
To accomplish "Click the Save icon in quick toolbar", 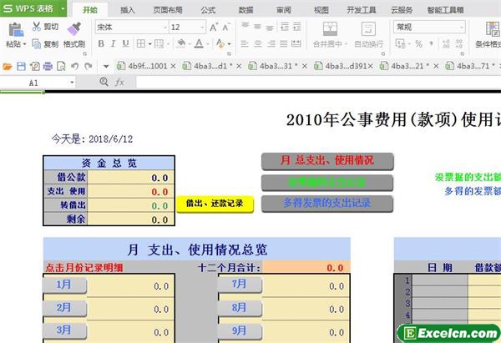I will 21,65.
